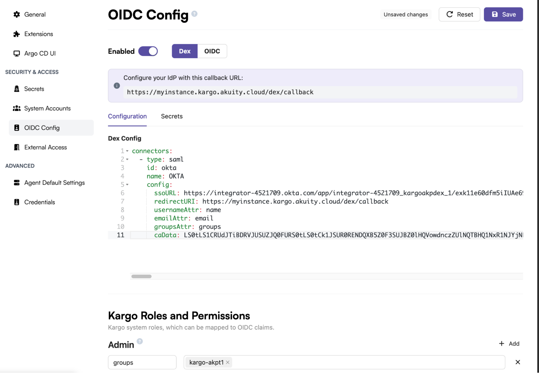Select the Dex mode option
This screenshot has height=373, width=539.
(185, 51)
